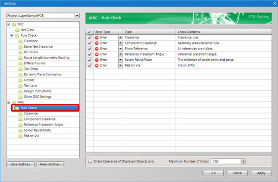278x182 pixels.
Task: Uncheck the Show Reference rule checkbox
Action: tap(90, 49)
